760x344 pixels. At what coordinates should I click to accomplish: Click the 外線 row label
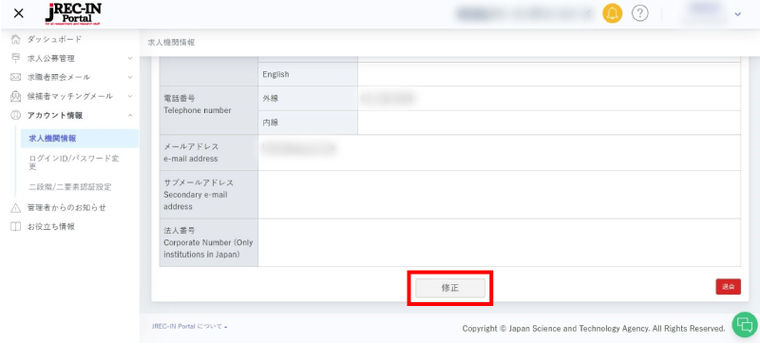coord(271,99)
